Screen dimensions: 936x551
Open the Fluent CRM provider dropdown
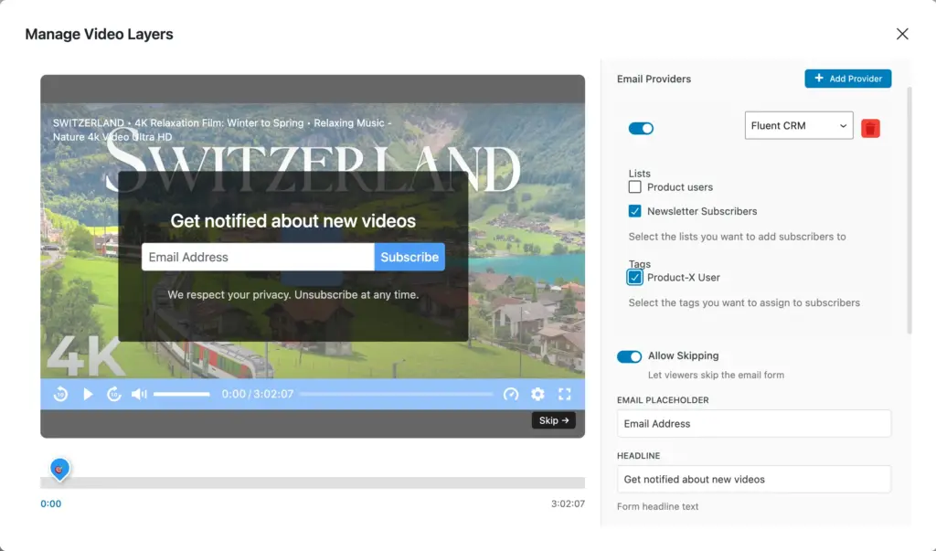click(798, 125)
